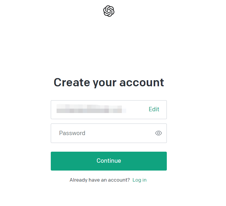Screen dimensions: 226x206
Task: Toggle password visibility in Password field
Action: [x=158, y=133]
